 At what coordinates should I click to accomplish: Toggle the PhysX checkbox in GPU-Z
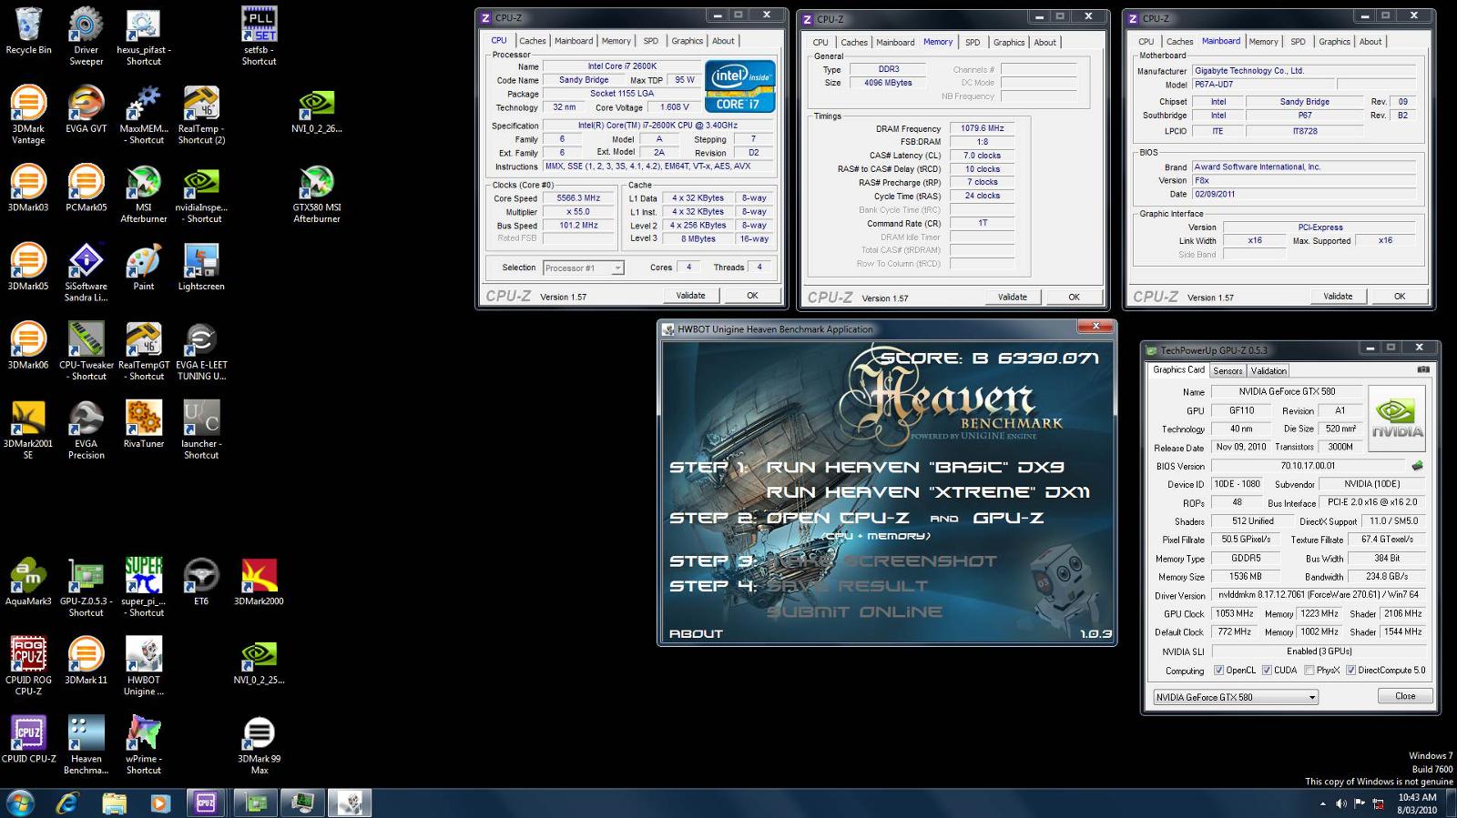pos(1309,671)
